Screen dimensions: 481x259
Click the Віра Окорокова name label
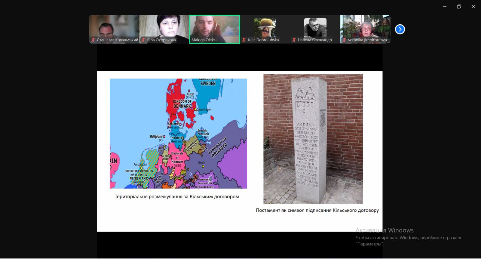161,40
